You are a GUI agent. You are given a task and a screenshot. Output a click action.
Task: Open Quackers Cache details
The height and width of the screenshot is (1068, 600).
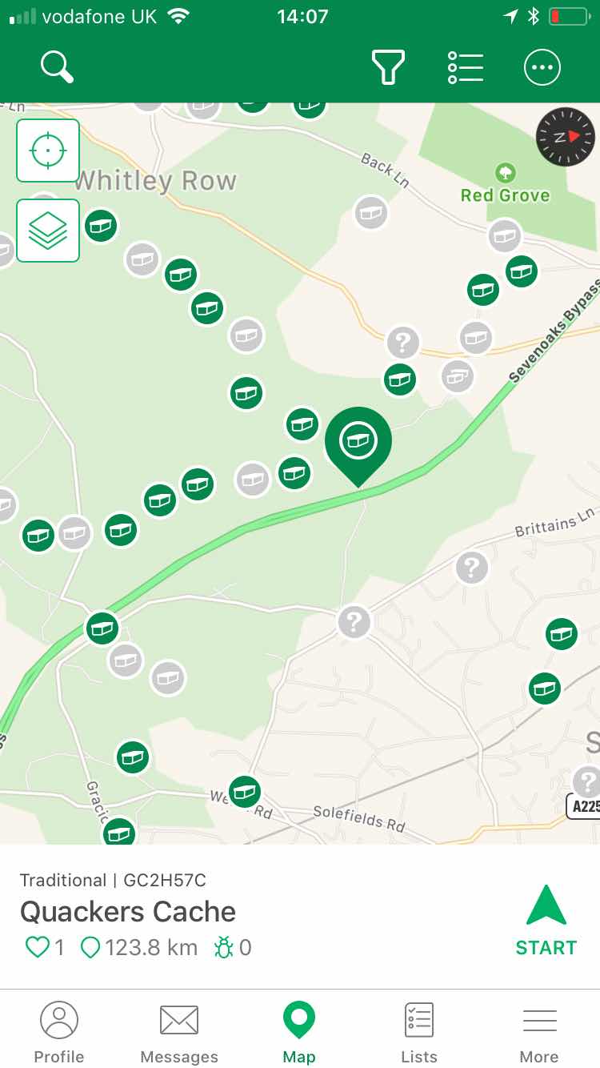click(128, 912)
